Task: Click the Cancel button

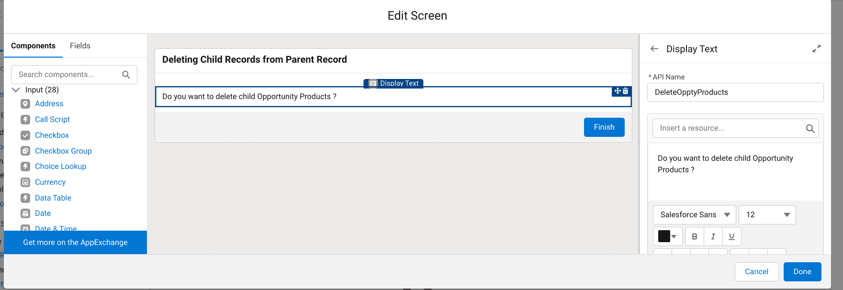Action: point(756,272)
